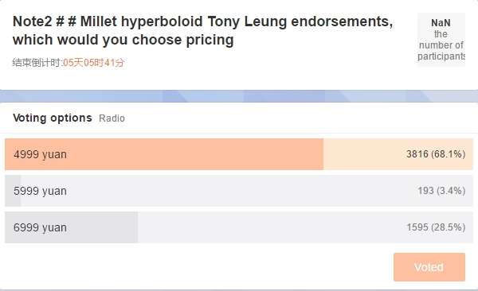
Task: Click the light orange unfilled part of top bar
Action: pyautogui.click(x=398, y=154)
